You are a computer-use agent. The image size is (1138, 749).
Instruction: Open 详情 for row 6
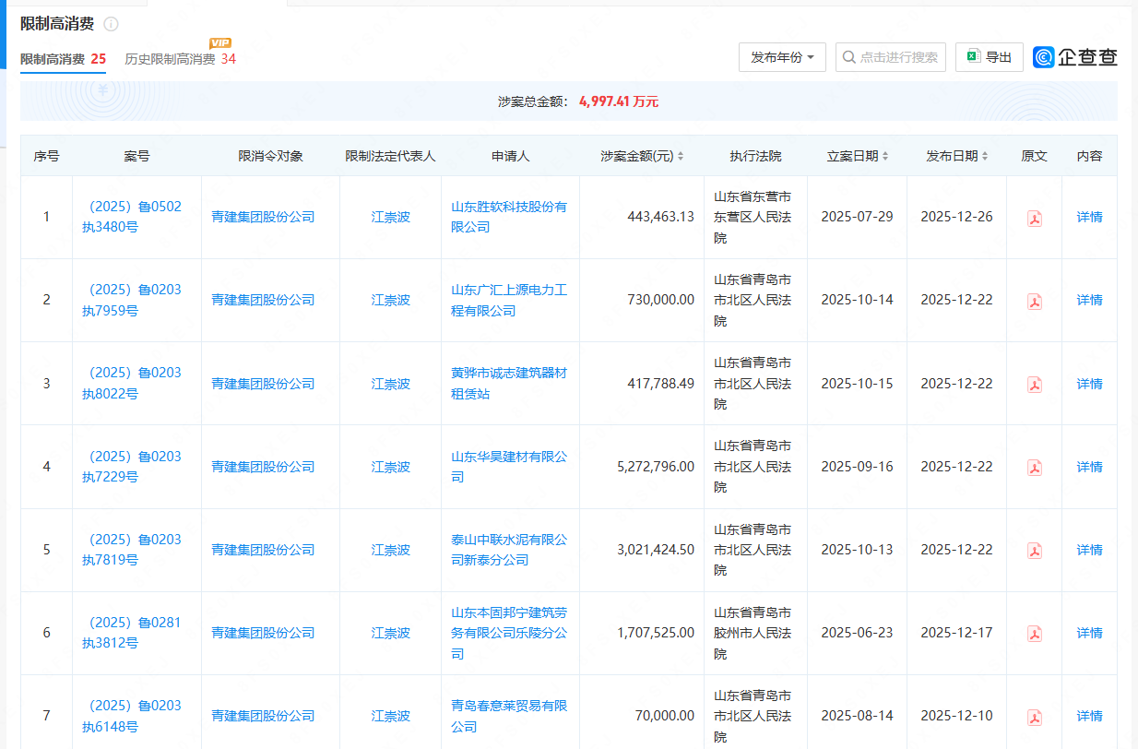(1089, 633)
